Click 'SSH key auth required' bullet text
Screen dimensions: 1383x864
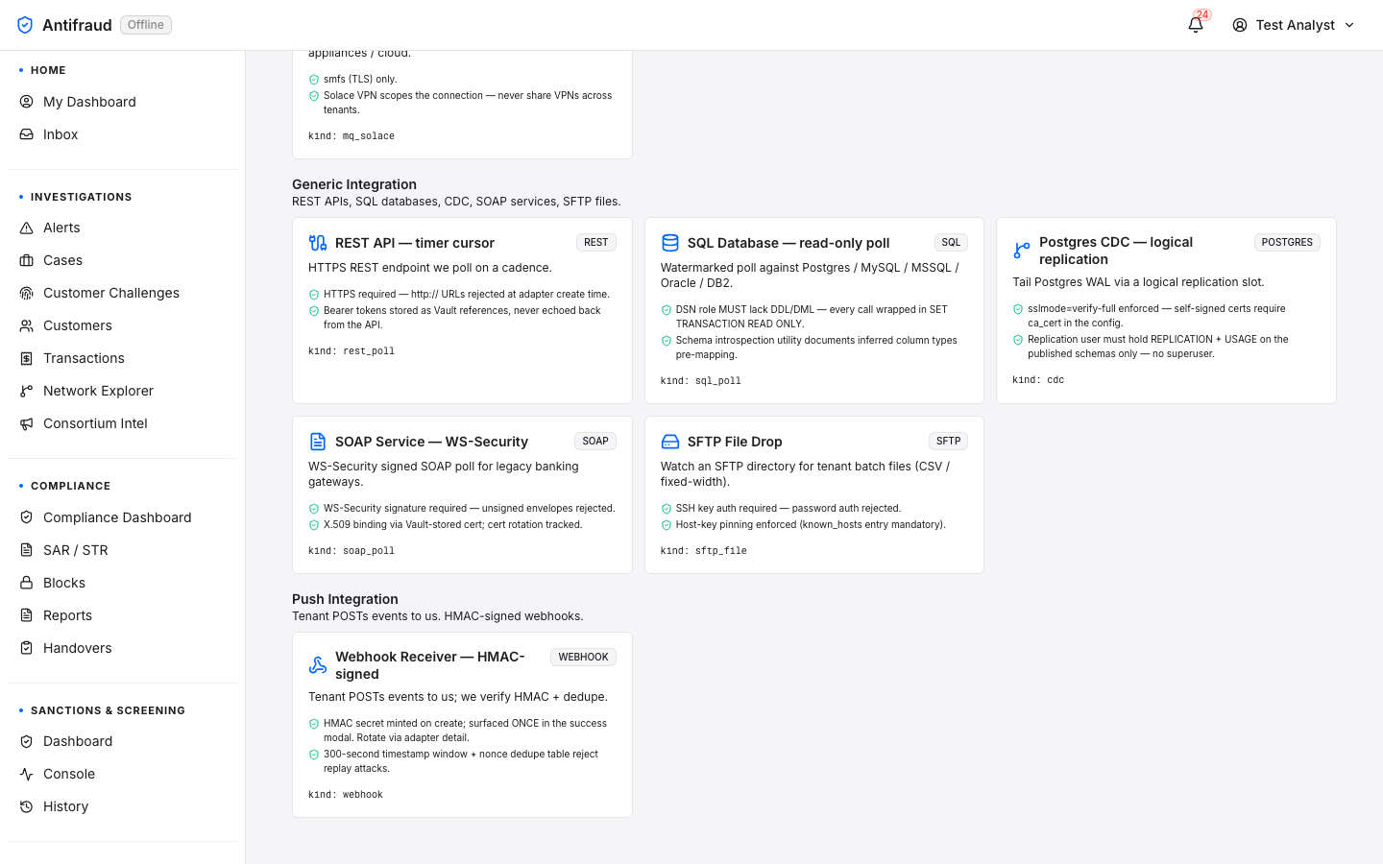point(789,509)
